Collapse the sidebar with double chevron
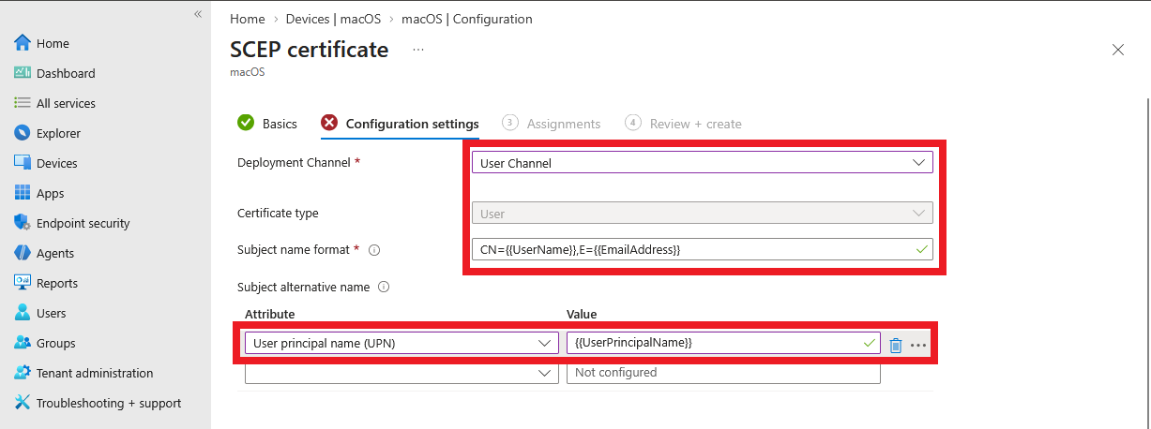This screenshot has height=429, width=1151. point(198,14)
